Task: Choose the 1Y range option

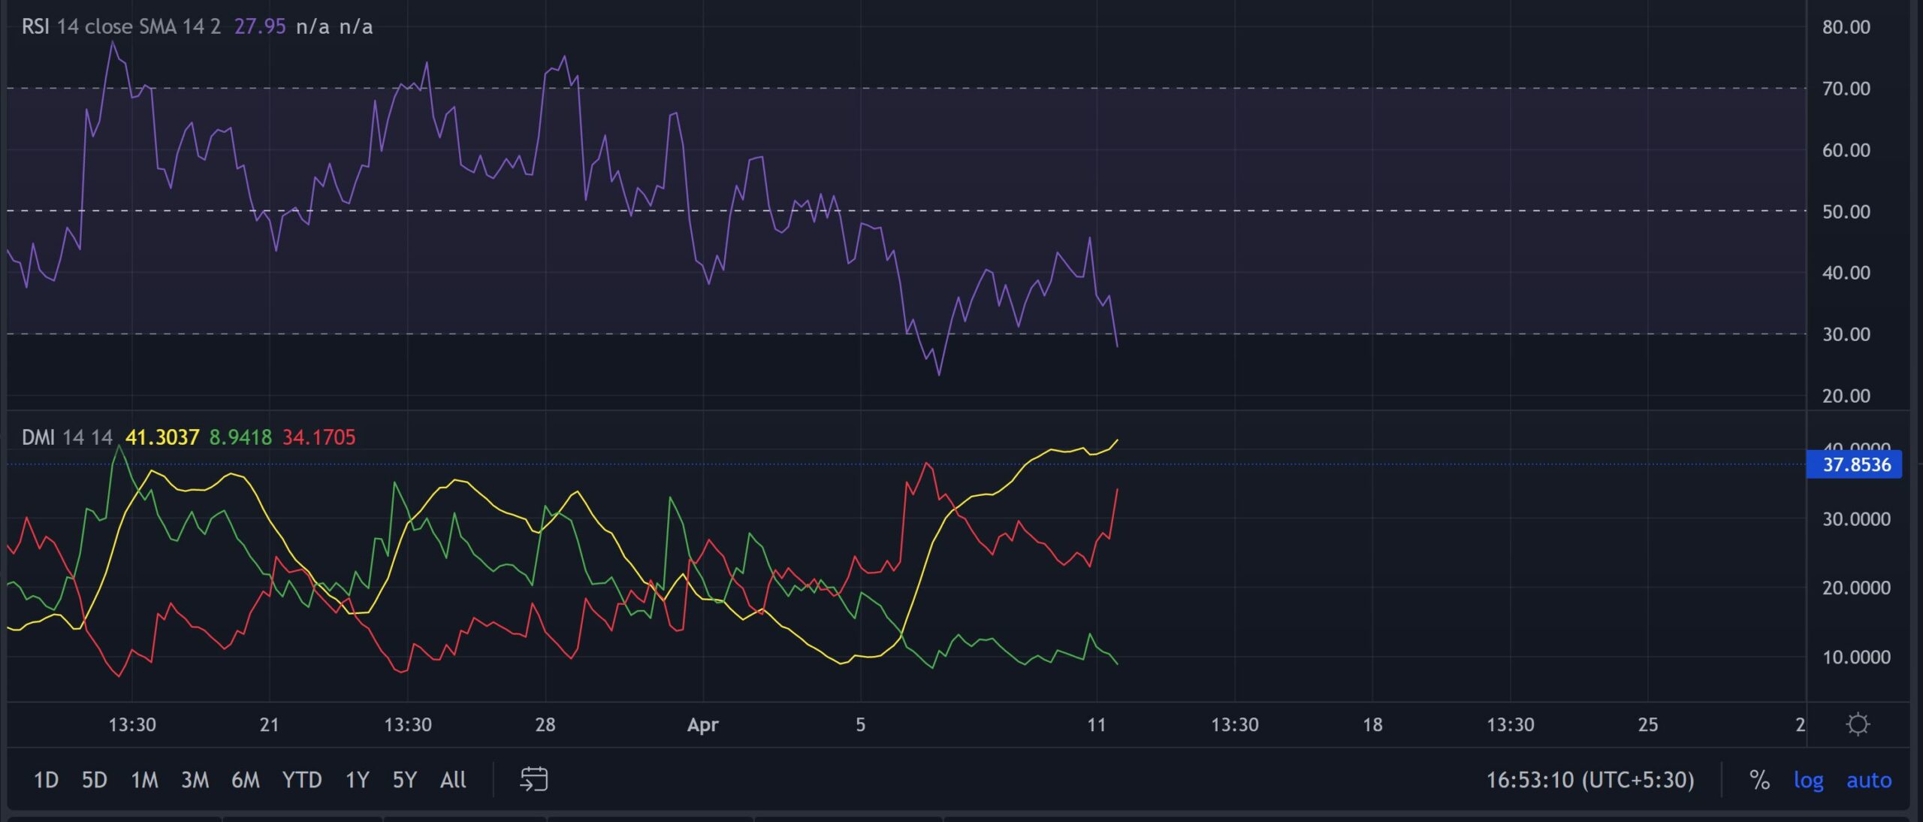Action: tap(357, 780)
